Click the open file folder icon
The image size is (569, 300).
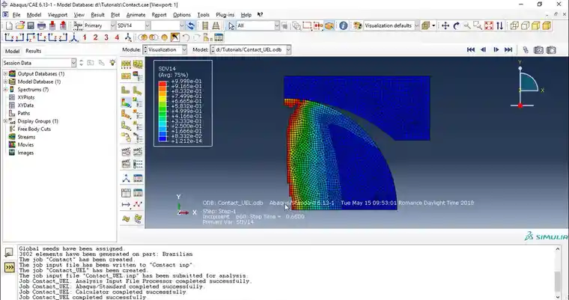point(20,25)
